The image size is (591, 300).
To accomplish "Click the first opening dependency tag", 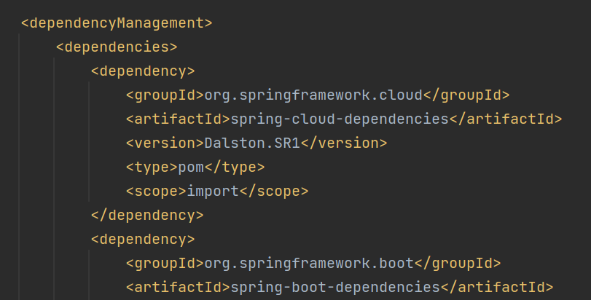I will point(143,71).
